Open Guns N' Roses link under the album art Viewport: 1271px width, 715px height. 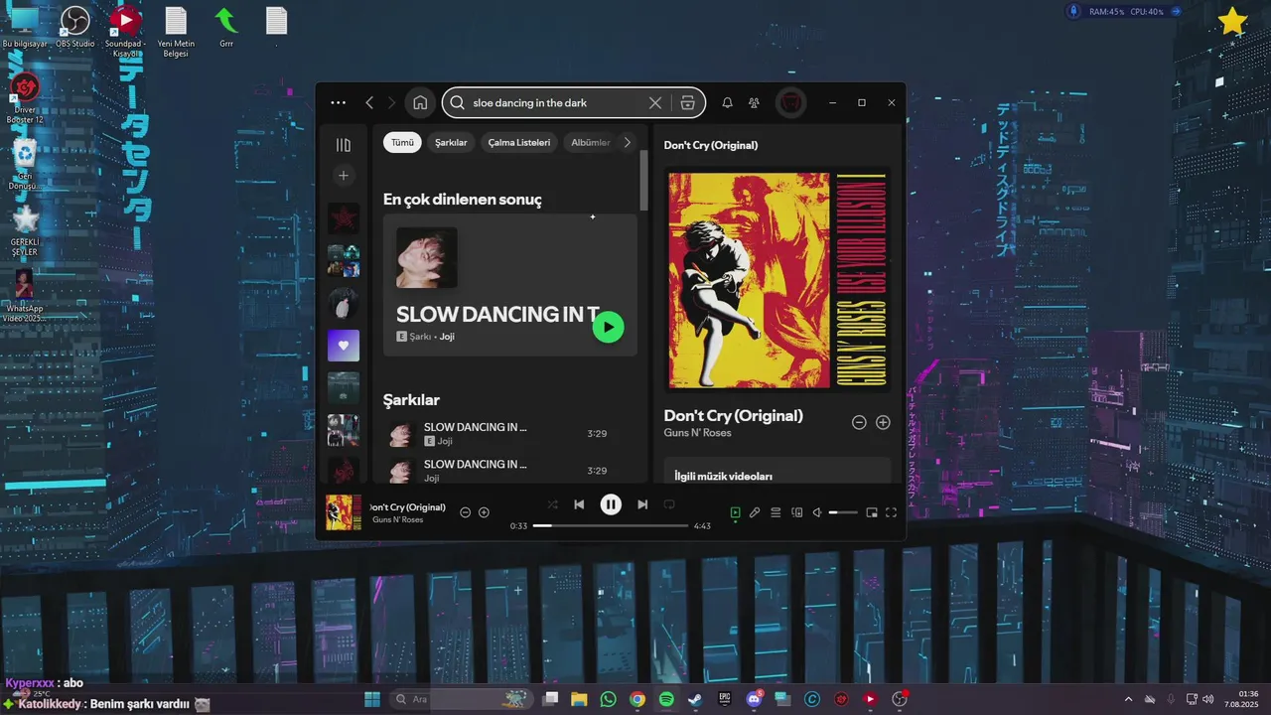click(x=697, y=433)
